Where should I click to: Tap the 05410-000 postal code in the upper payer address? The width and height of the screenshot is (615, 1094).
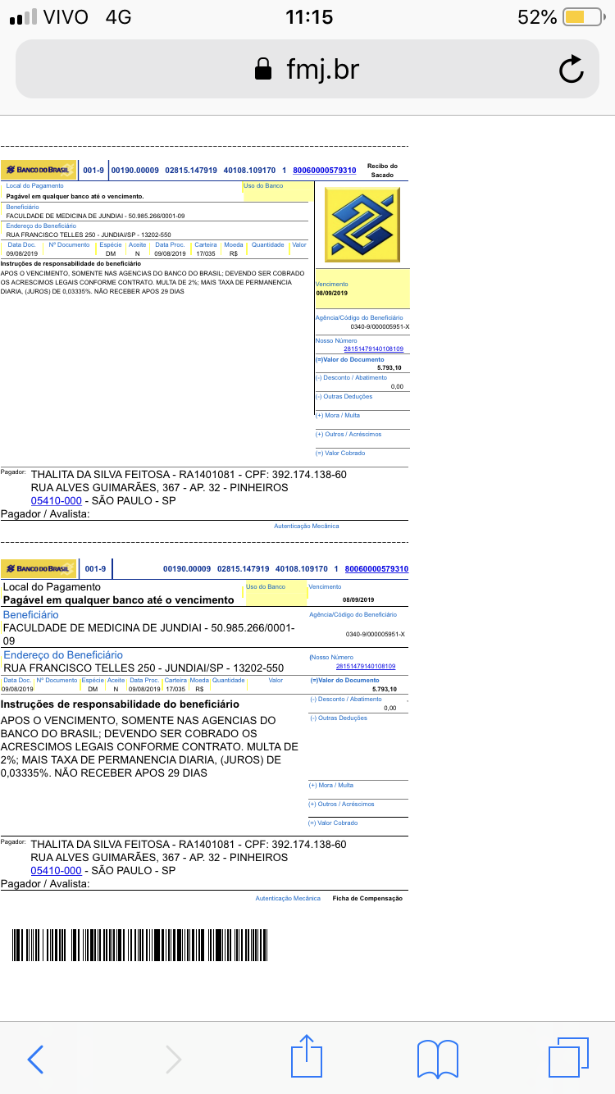(x=56, y=500)
